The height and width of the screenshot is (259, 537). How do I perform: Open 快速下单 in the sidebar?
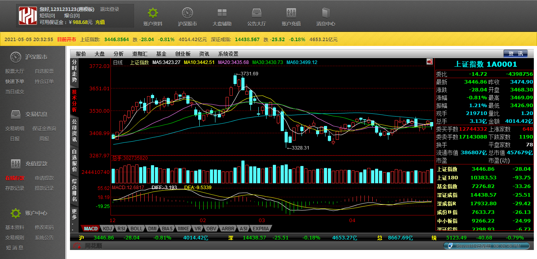click(x=15, y=82)
